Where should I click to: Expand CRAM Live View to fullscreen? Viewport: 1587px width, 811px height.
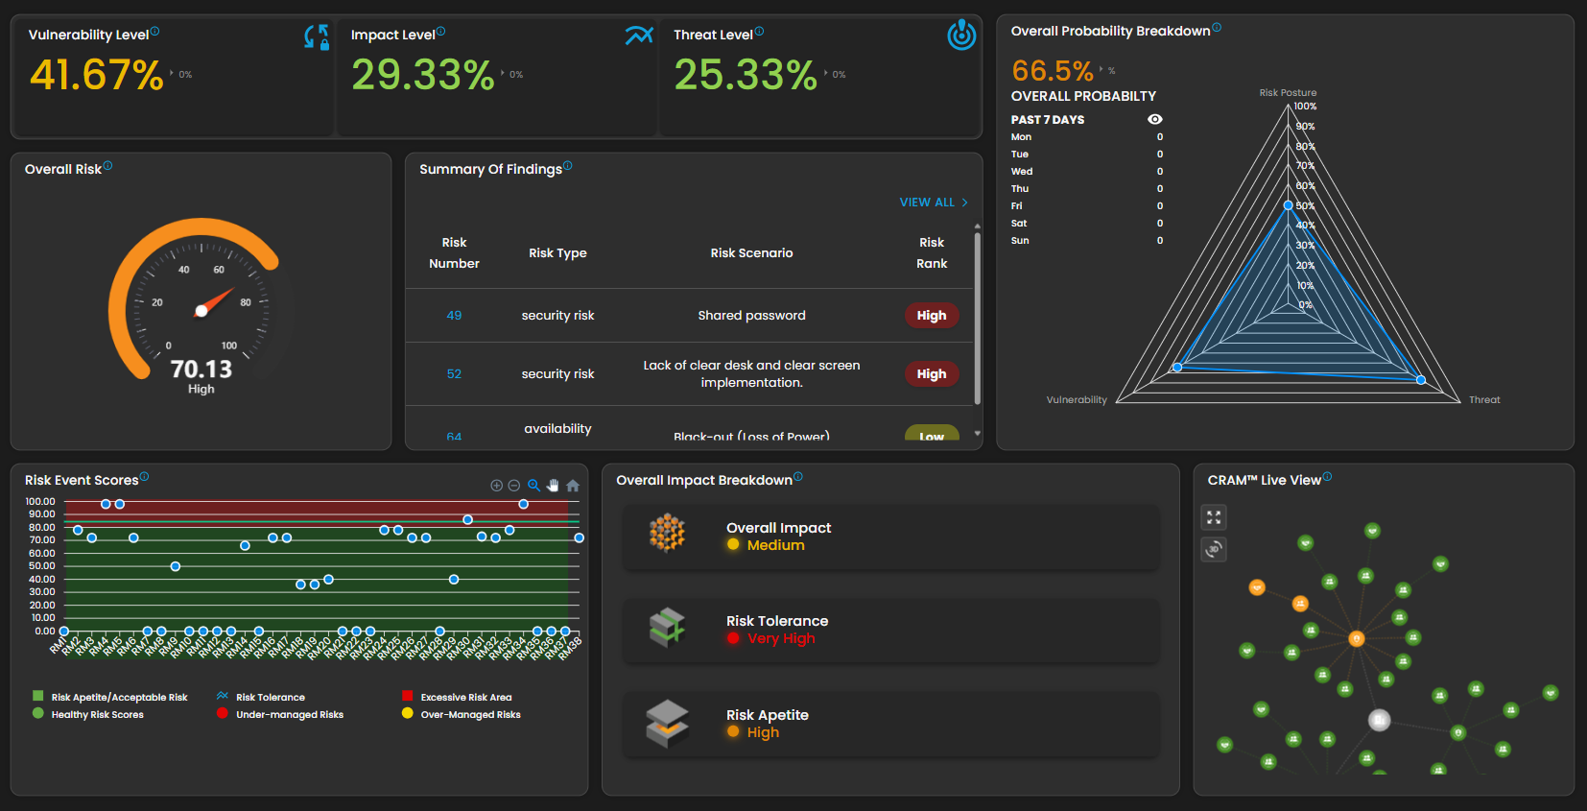[x=1214, y=517]
